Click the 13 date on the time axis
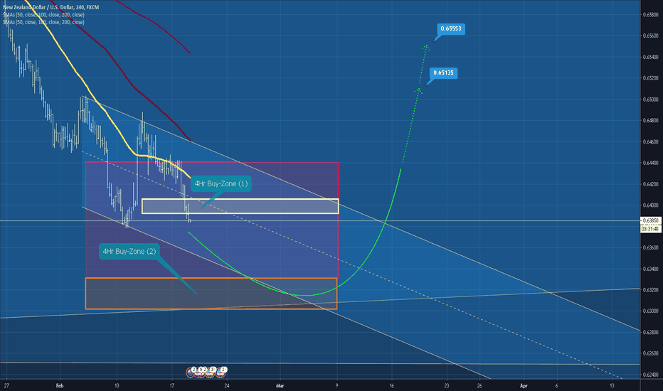The image size is (663, 391). click(x=612, y=385)
